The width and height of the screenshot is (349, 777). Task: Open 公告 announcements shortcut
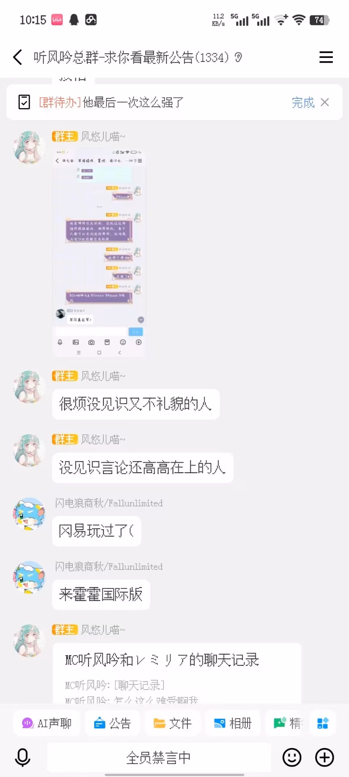112,723
